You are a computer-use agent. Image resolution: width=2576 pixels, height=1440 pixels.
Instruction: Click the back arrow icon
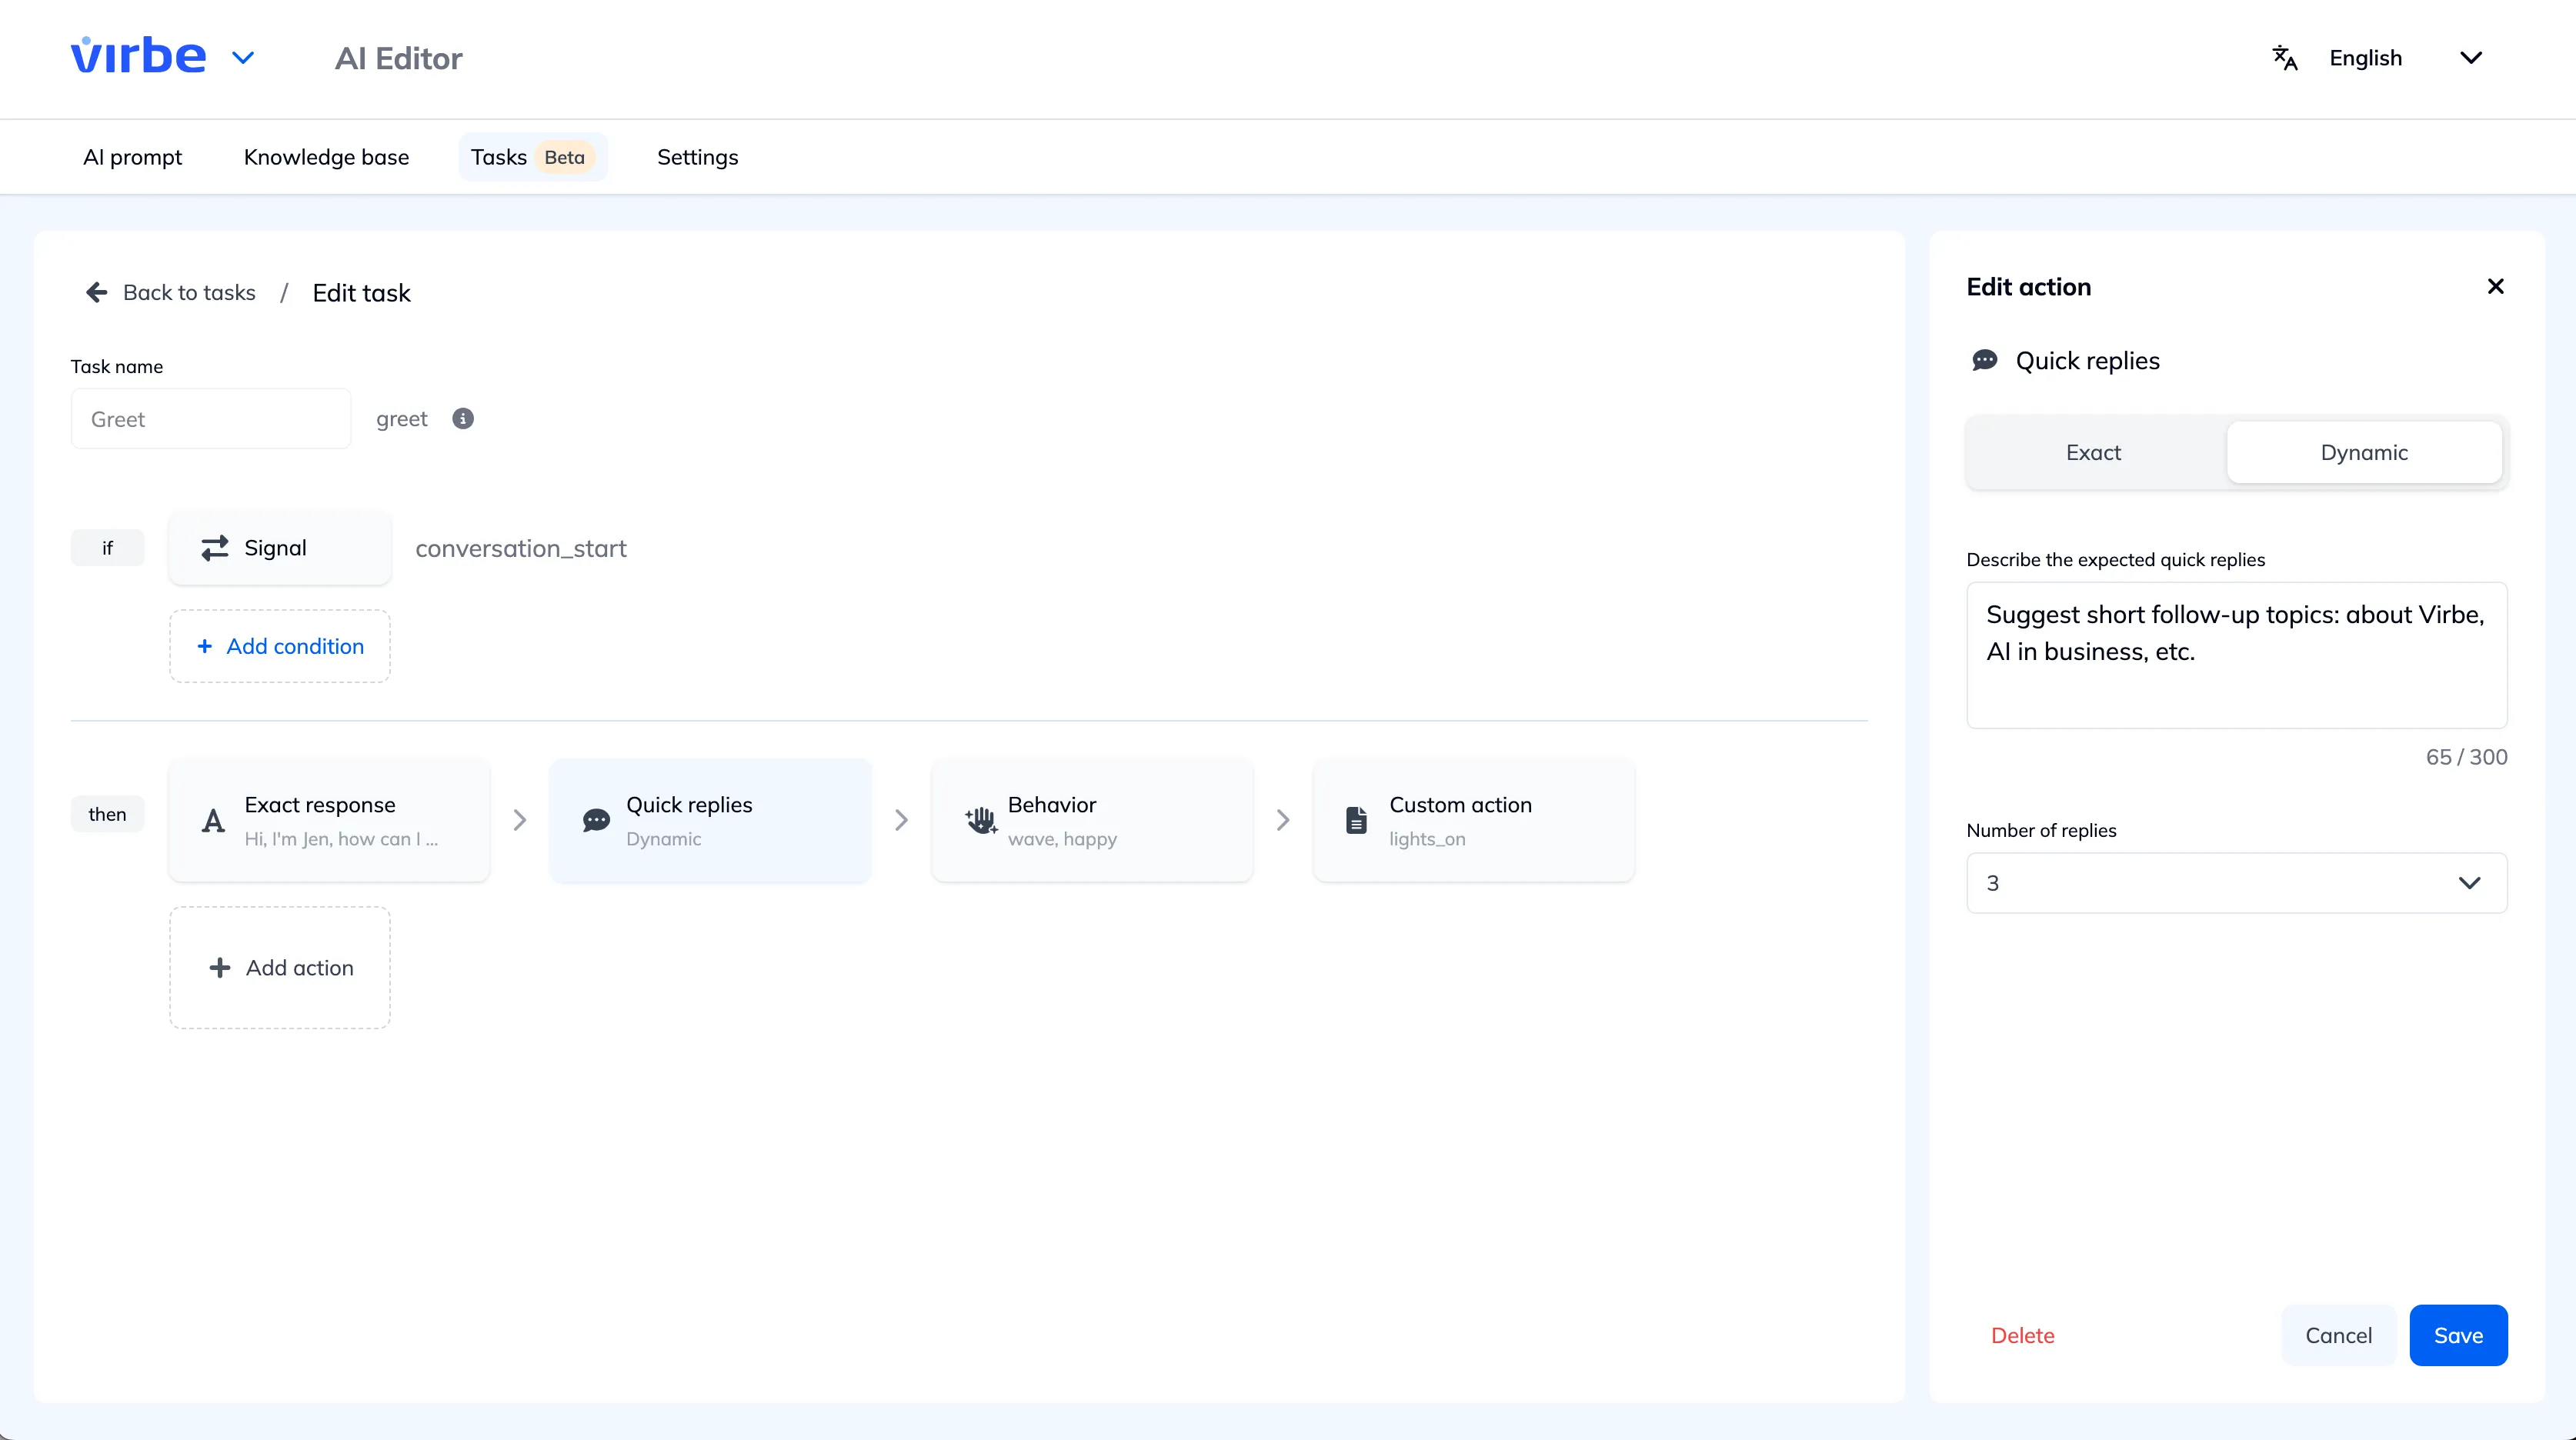point(97,292)
